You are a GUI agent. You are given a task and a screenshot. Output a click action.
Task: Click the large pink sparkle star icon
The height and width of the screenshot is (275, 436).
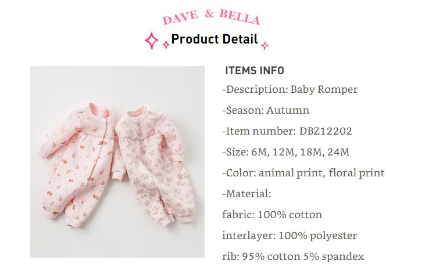click(152, 41)
